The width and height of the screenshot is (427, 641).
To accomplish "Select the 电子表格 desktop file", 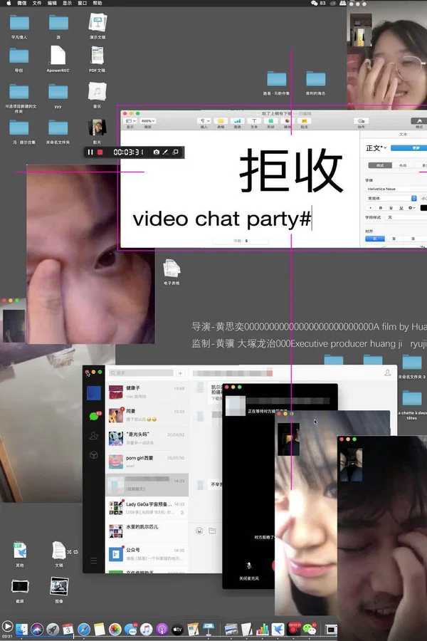I will tap(172, 271).
